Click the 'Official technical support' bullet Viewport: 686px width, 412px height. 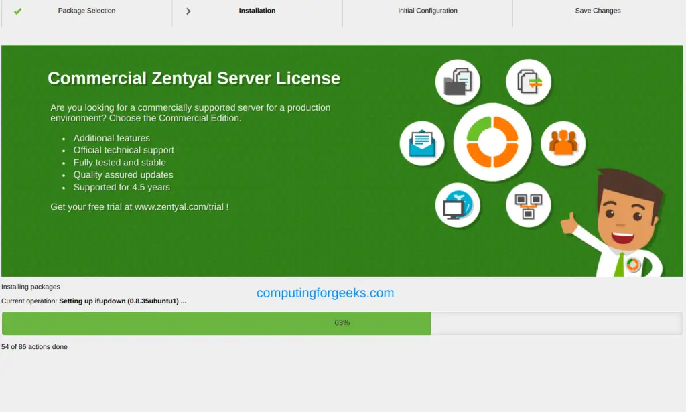124,151
